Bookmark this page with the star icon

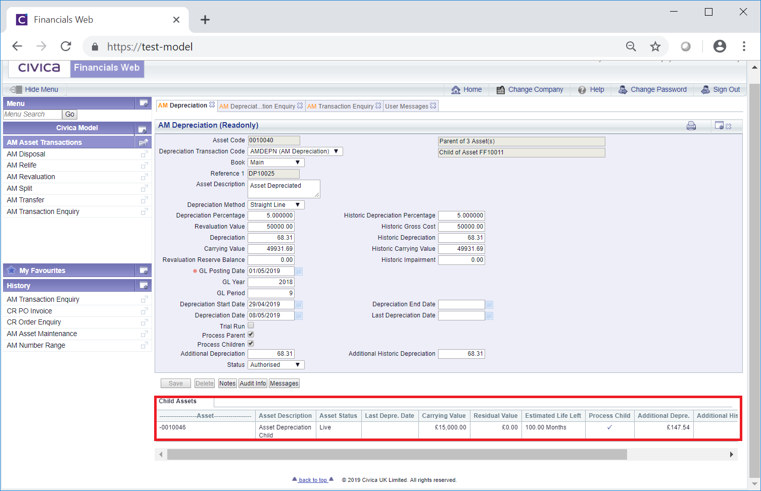655,46
